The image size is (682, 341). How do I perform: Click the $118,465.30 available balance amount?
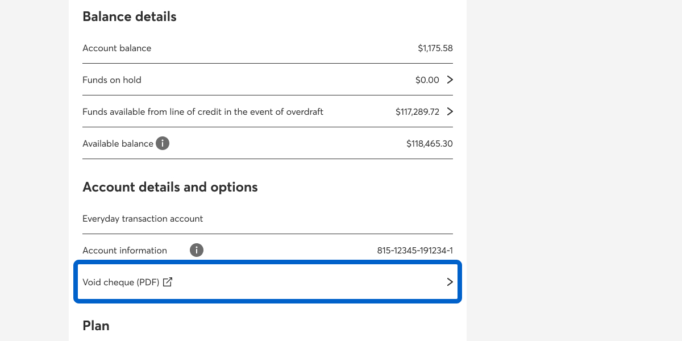[430, 144]
